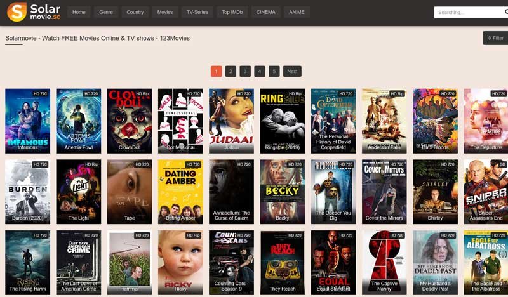Open Annabellum: The Curse of Salem poster
This screenshot has width=508, height=297.
pos(231,192)
